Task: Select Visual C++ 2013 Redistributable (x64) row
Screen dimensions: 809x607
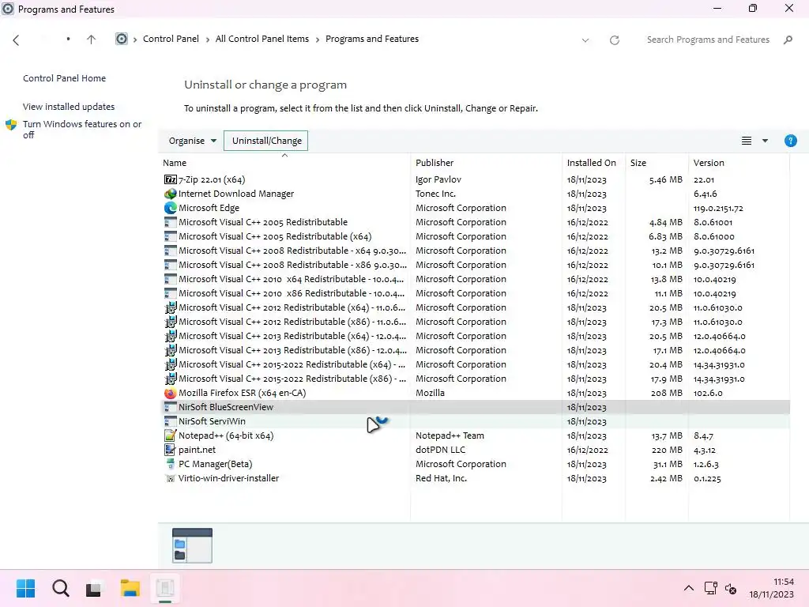Action: 475,336
